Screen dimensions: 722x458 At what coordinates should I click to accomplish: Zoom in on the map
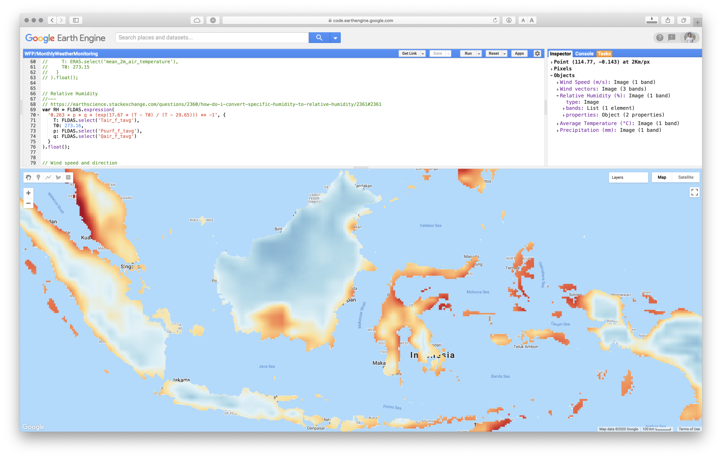point(29,193)
